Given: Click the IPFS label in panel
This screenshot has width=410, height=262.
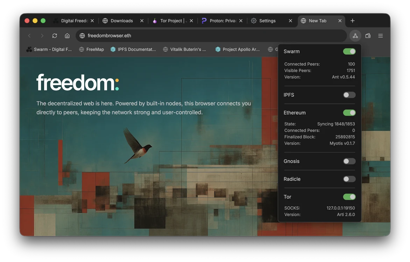Looking at the screenshot, I should (289, 95).
